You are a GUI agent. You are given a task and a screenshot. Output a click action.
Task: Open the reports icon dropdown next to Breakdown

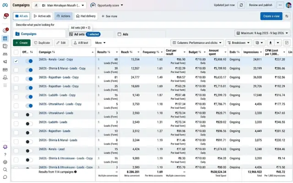(259, 43)
